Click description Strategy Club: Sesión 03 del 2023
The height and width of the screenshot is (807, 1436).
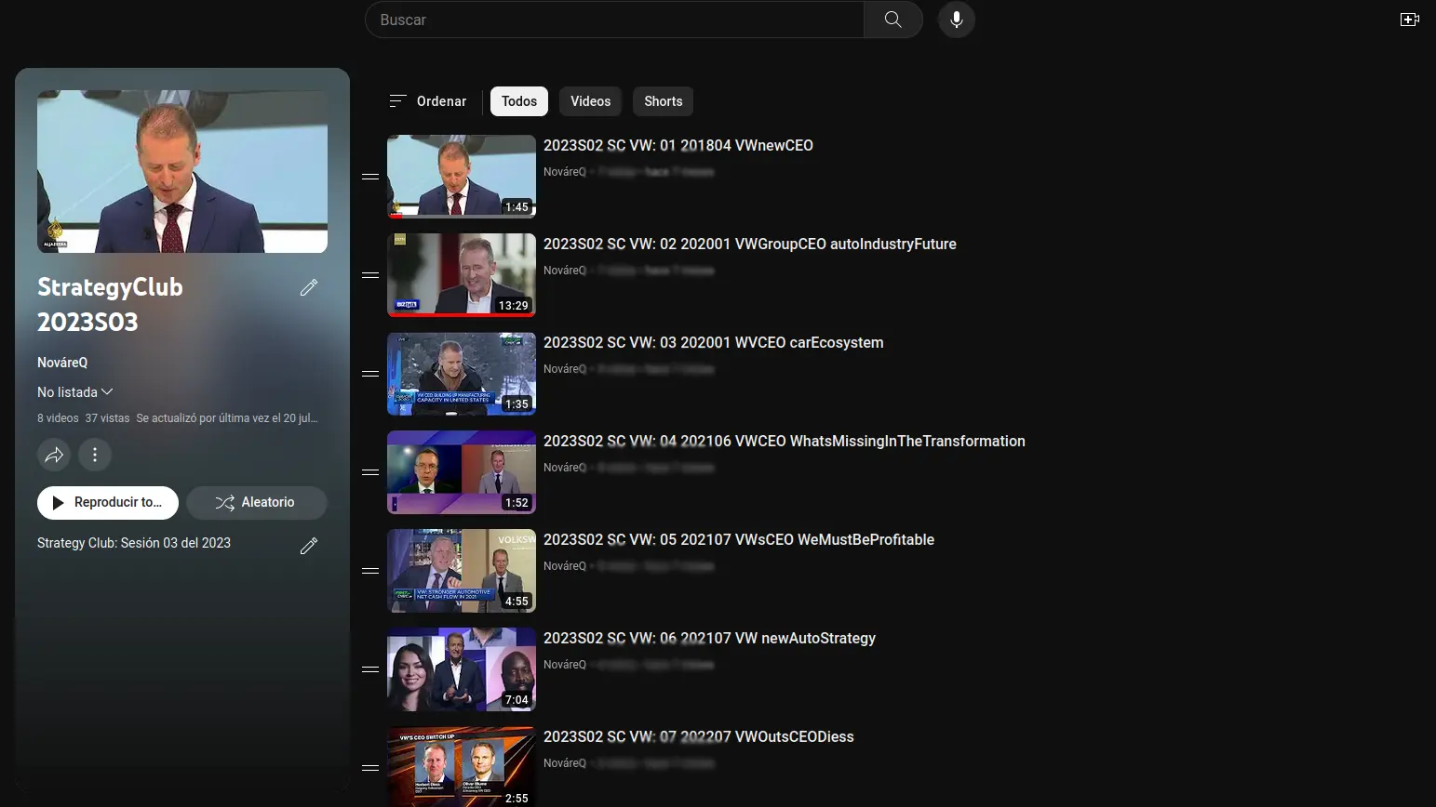pos(134,543)
